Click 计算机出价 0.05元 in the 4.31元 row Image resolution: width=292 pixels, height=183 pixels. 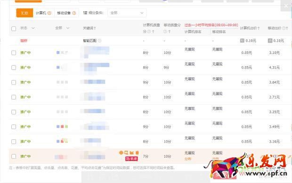(247, 68)
